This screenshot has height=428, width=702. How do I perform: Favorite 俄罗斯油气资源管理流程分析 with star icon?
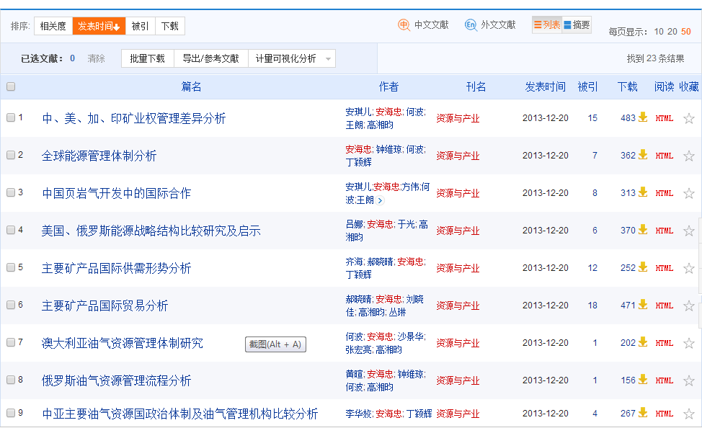point(688,380)
